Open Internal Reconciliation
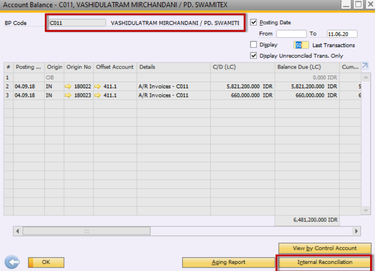The width and height of the screenshot is (375, 271). (324, 262)
